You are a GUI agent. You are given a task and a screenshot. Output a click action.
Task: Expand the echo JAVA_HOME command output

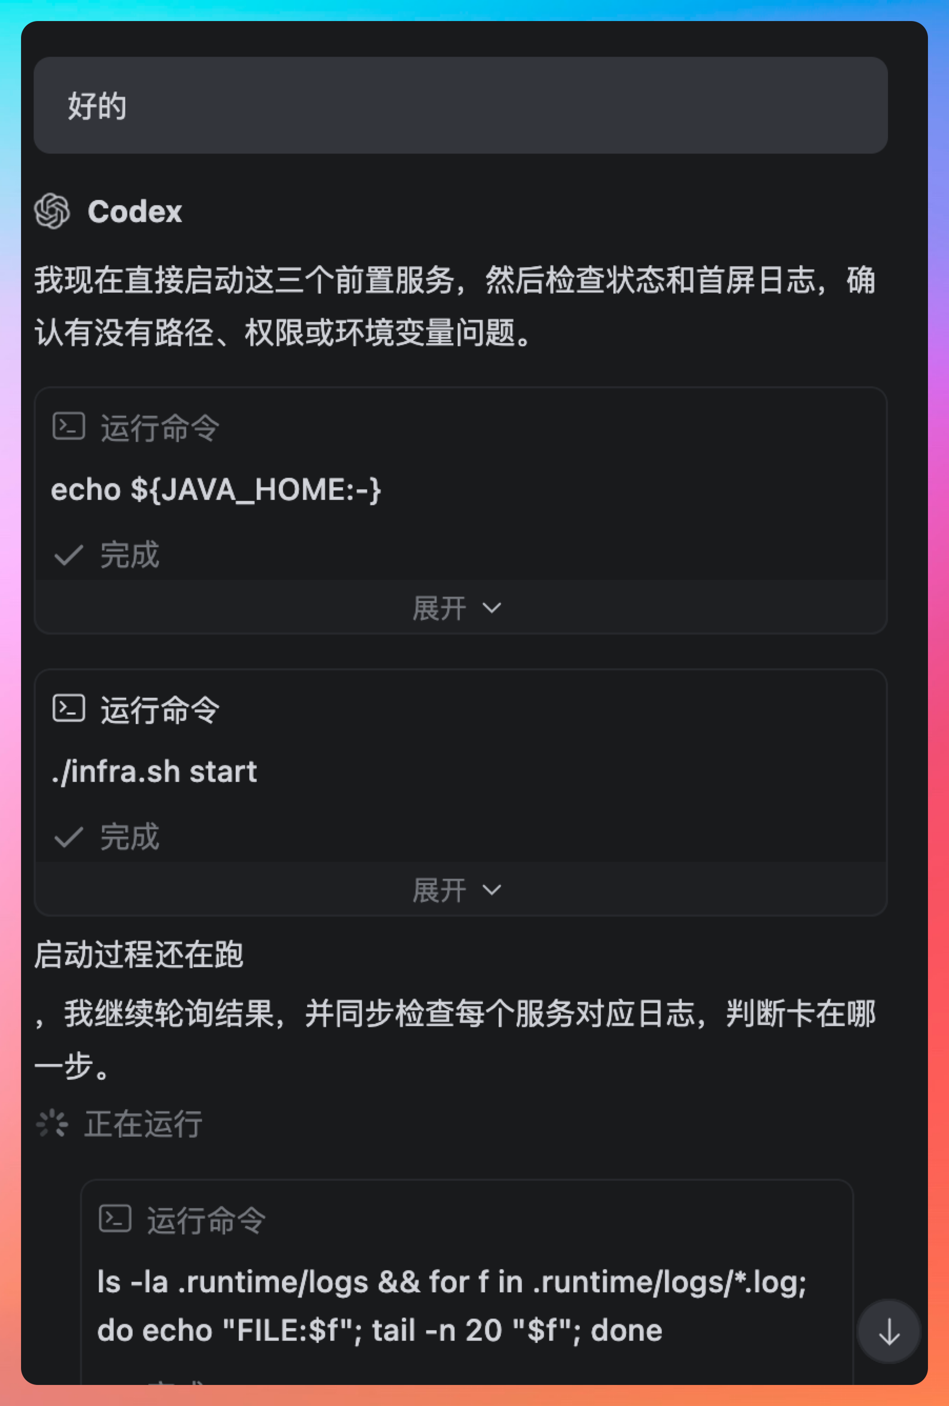[x=457, y=607]
